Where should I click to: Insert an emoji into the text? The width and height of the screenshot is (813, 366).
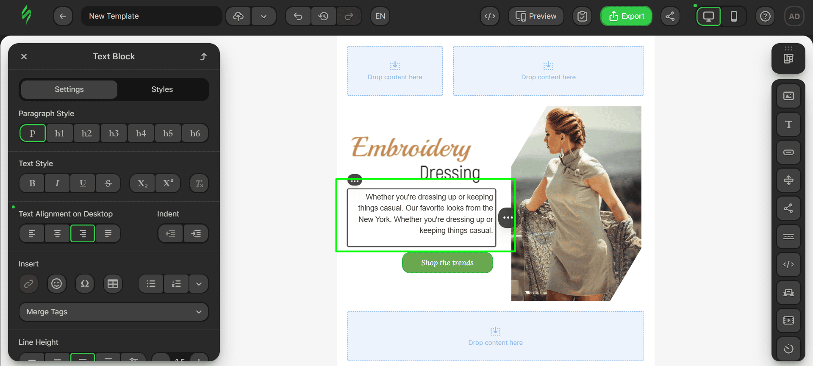click(x=56, y=284)
